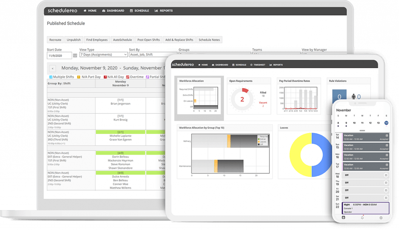Open Reports in tablet navigation bar
Viewport: 399px width, 230px height.
[x=276, y=65]
